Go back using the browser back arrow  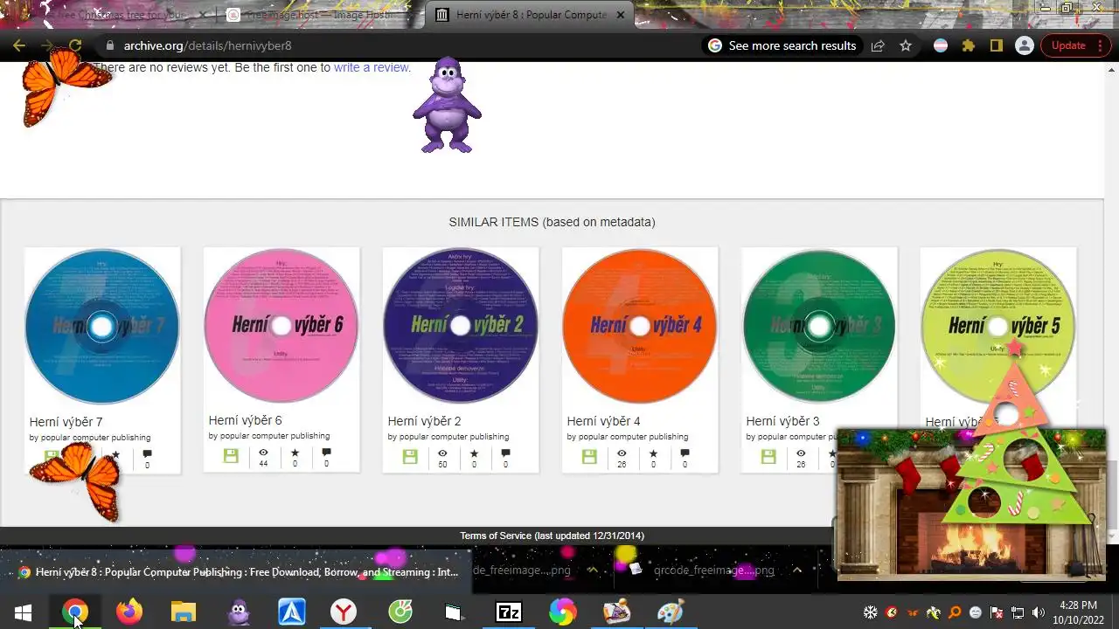tap(19, 45)
